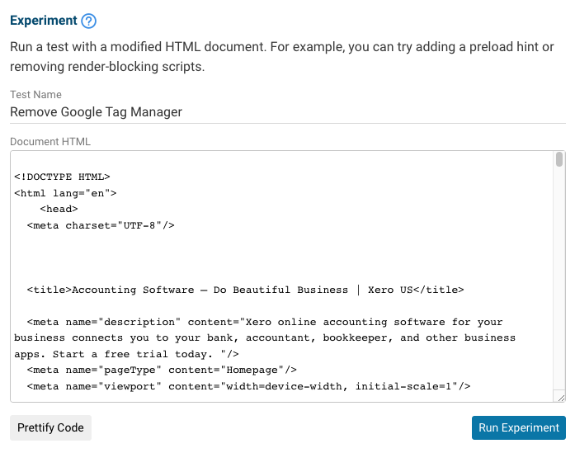Click the Document HTML label
Image resolution: width=575 pixels, height=453 pixels.
(x=50, y=142)
